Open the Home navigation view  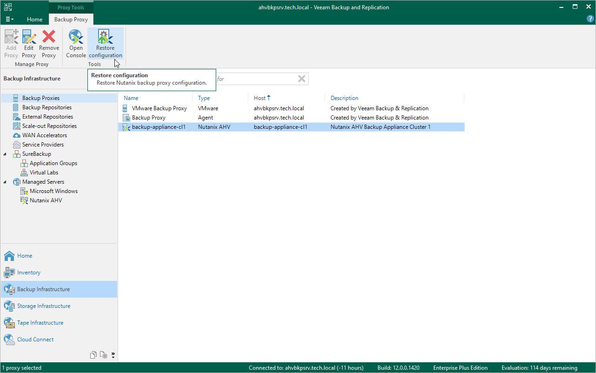59,256
